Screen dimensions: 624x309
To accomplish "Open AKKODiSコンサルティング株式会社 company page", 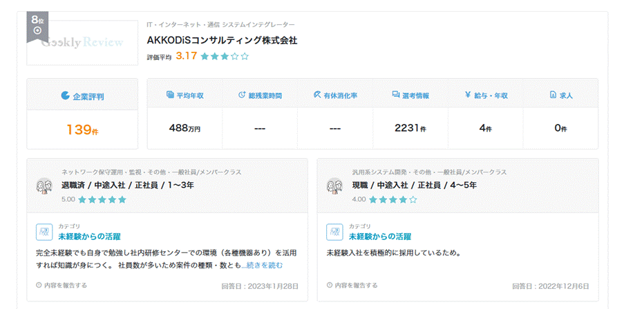I will (222, 40).
